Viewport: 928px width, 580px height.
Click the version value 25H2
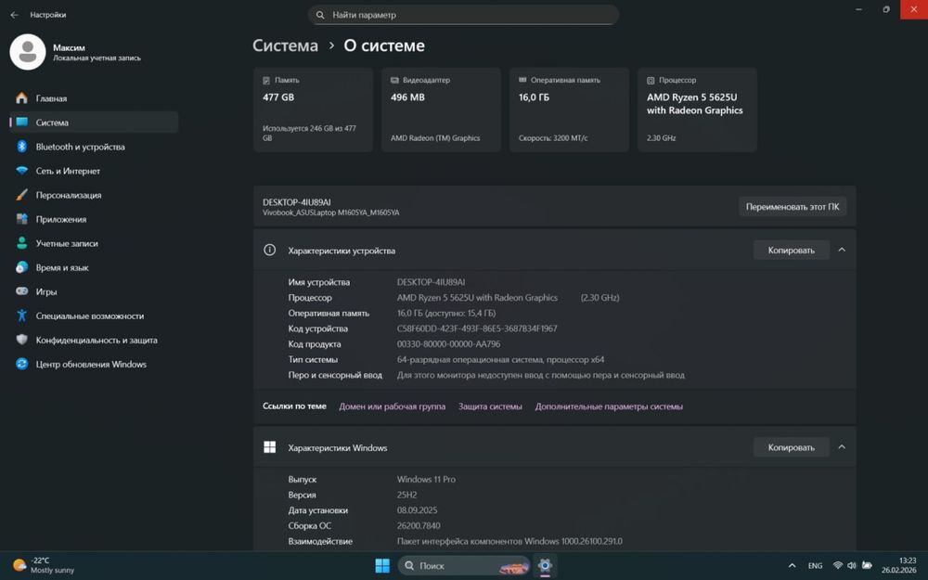[407, 495]
